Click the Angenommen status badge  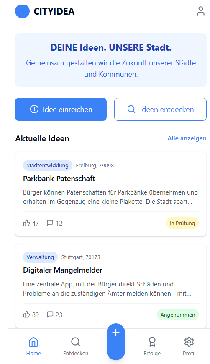pos(178,315)
